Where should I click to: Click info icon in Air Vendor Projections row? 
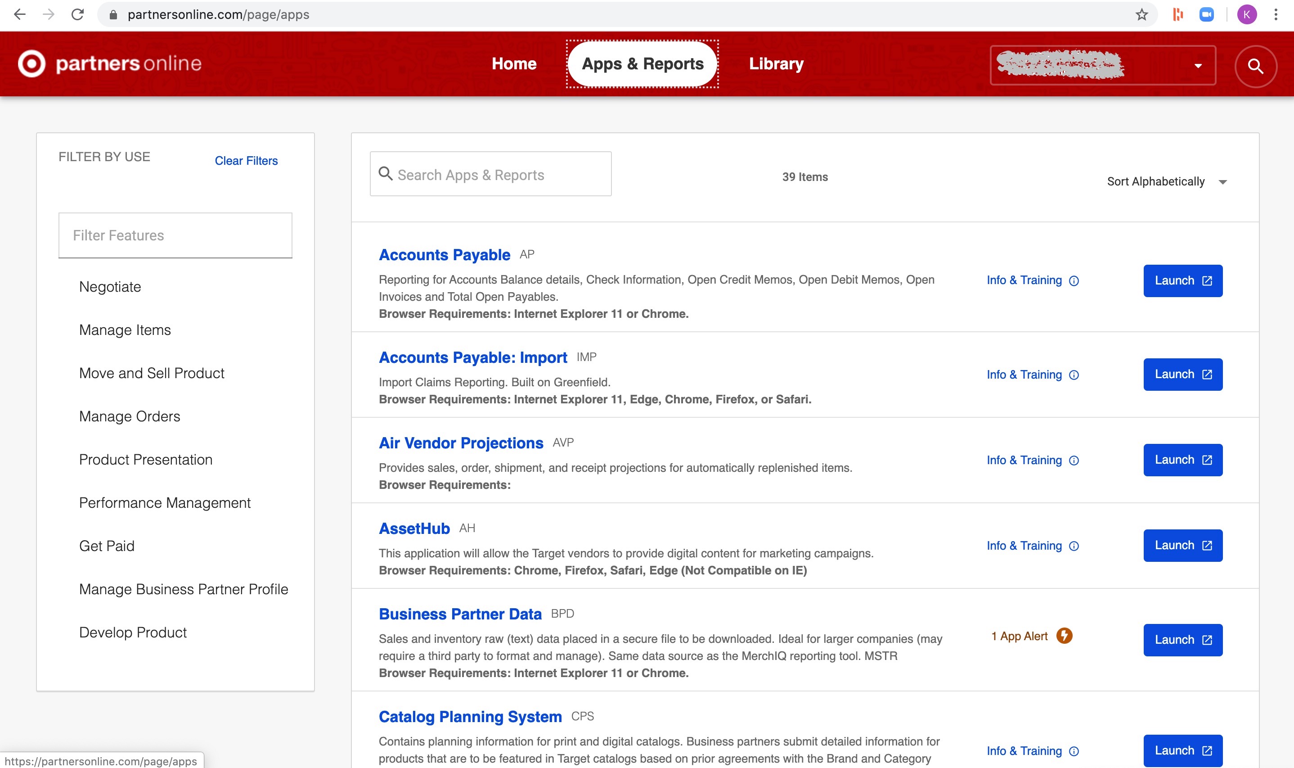(x=1074, y=460)
